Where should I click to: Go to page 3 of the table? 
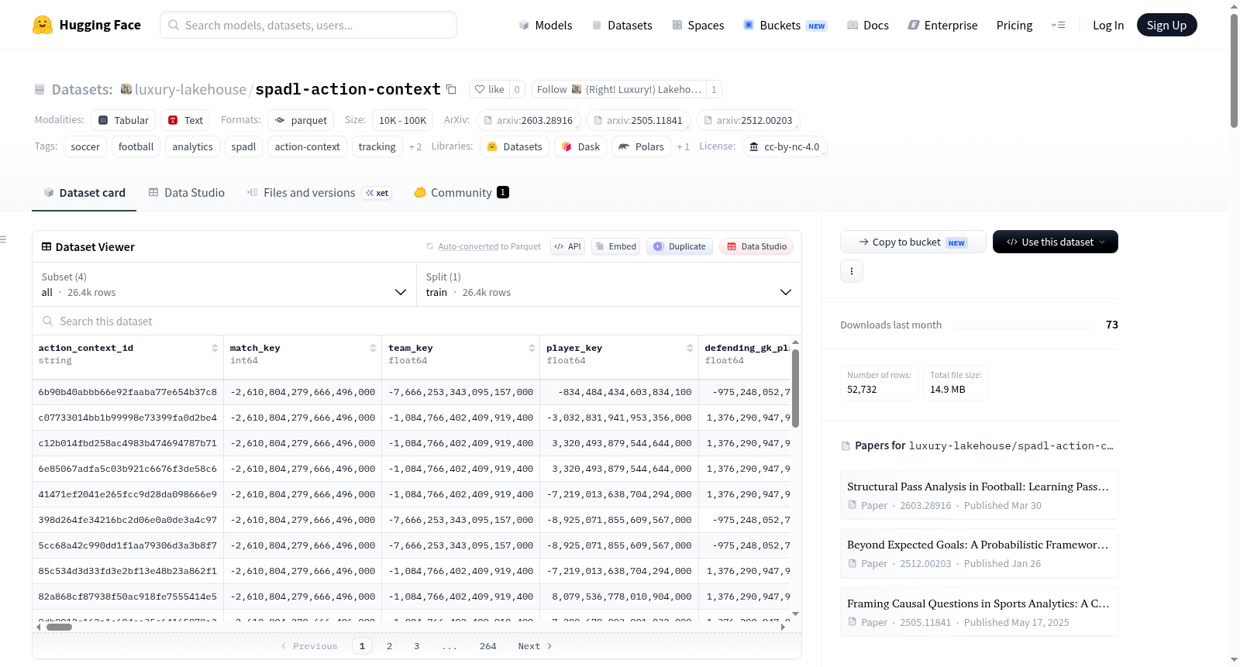[x=417, y=646]
